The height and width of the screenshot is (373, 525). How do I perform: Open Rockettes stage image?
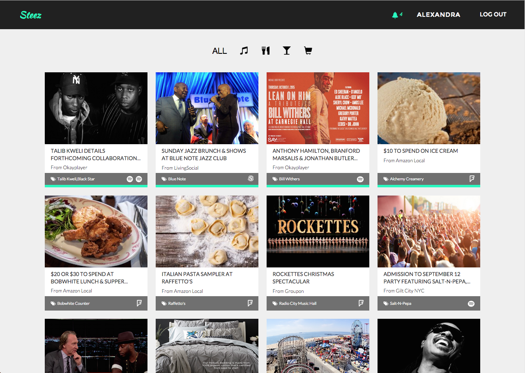tap(318, 231)
